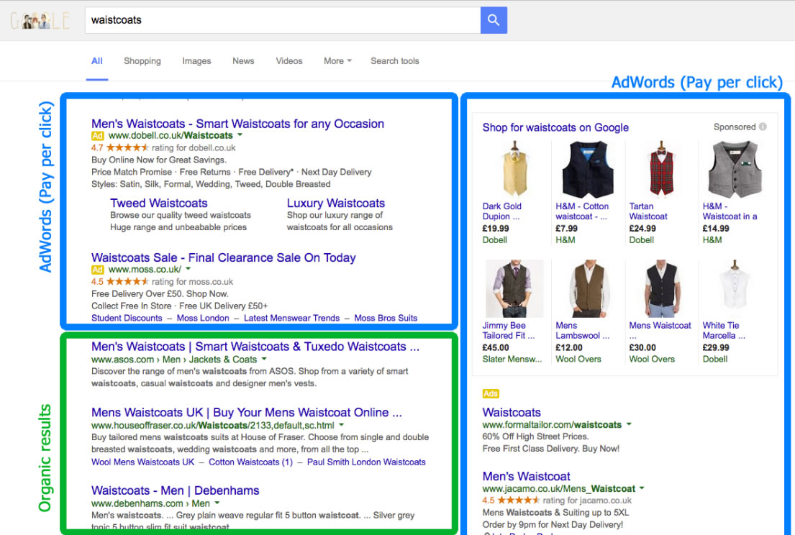Viewport: 795px width, 535px height.
Task: Expand arrow beside houseoffraser.co.uk URL
Action: [x=341, y=425]
